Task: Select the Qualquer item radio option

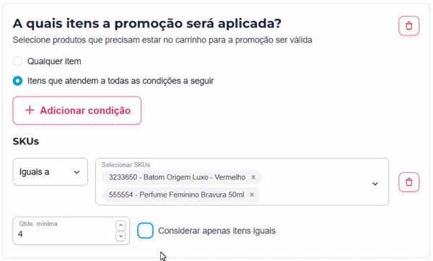Action: click(17, 61)
